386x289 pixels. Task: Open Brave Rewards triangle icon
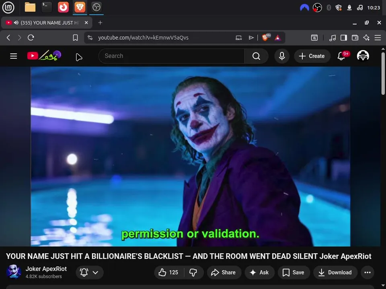pyautogui.click(x=277, y=38)
